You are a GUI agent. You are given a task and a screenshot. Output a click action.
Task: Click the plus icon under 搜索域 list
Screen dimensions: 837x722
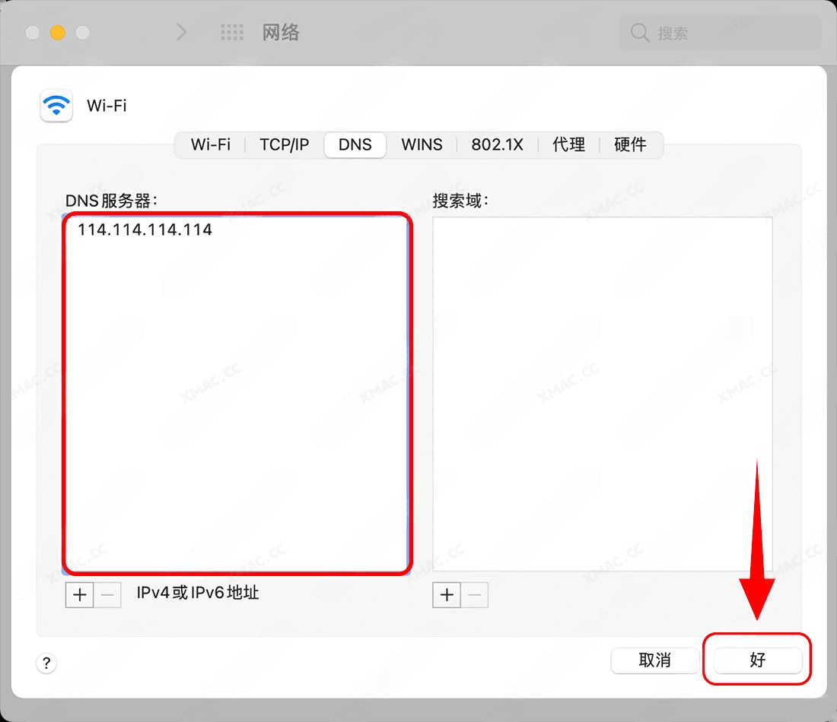446,595
